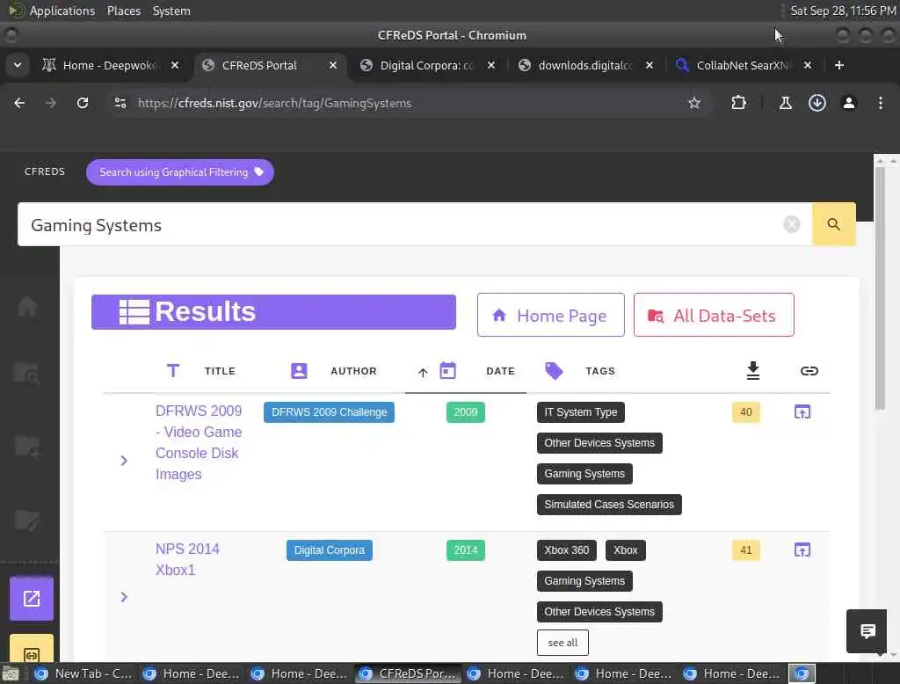Click the tag icon in Tags header
This screenshot has height=684, width=900.
[554, 371]
